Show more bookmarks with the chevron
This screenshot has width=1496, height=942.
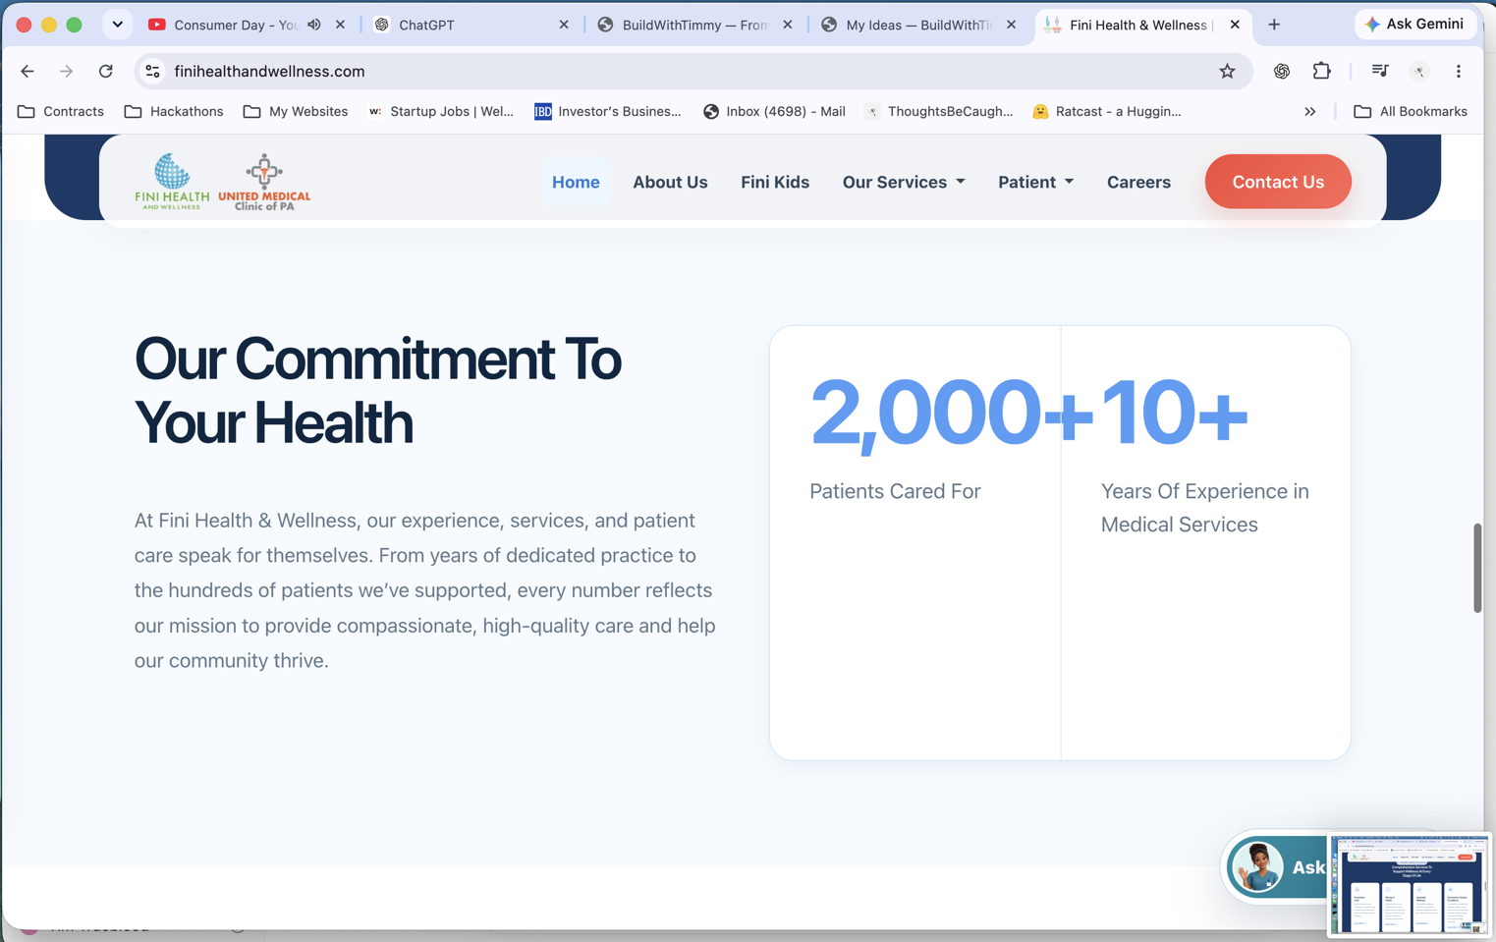tap(1309, 112)
